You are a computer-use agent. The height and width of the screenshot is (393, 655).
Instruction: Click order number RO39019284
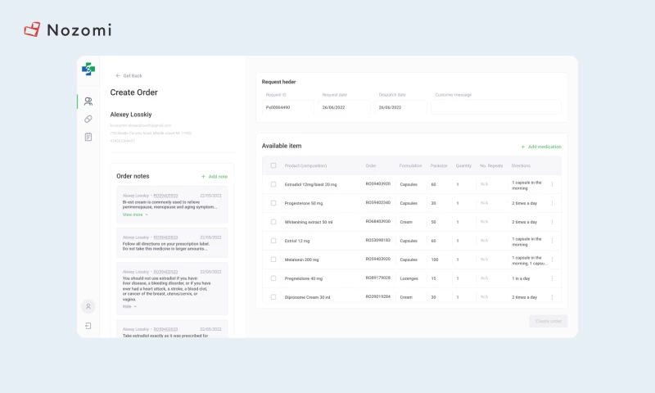tap(377, 296)
